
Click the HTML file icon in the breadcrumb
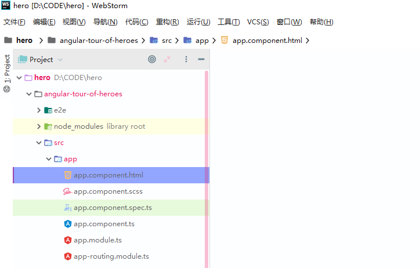pyautogui.click(x=225, y=40)
